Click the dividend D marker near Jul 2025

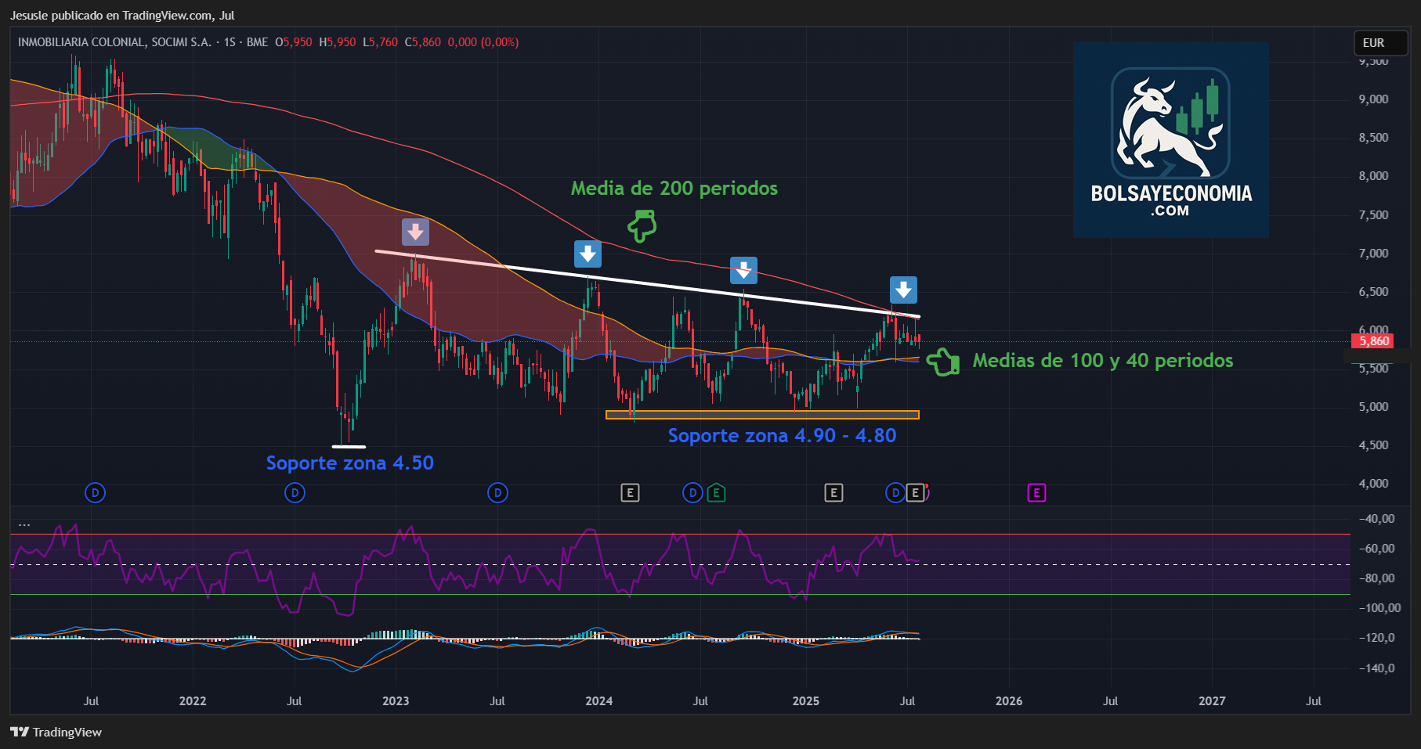tap(895, 492)
